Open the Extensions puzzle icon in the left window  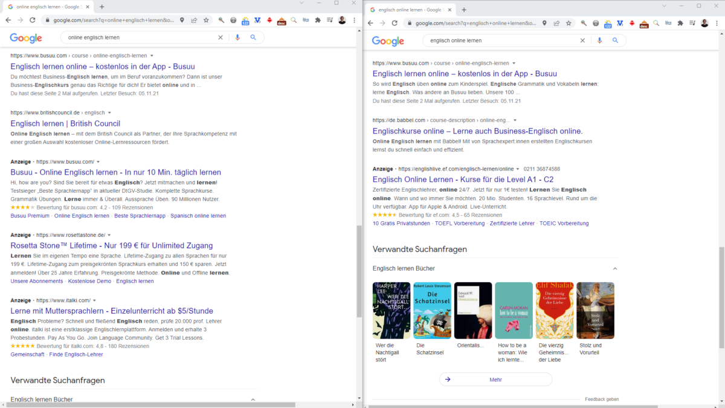[x=318, y=20]
